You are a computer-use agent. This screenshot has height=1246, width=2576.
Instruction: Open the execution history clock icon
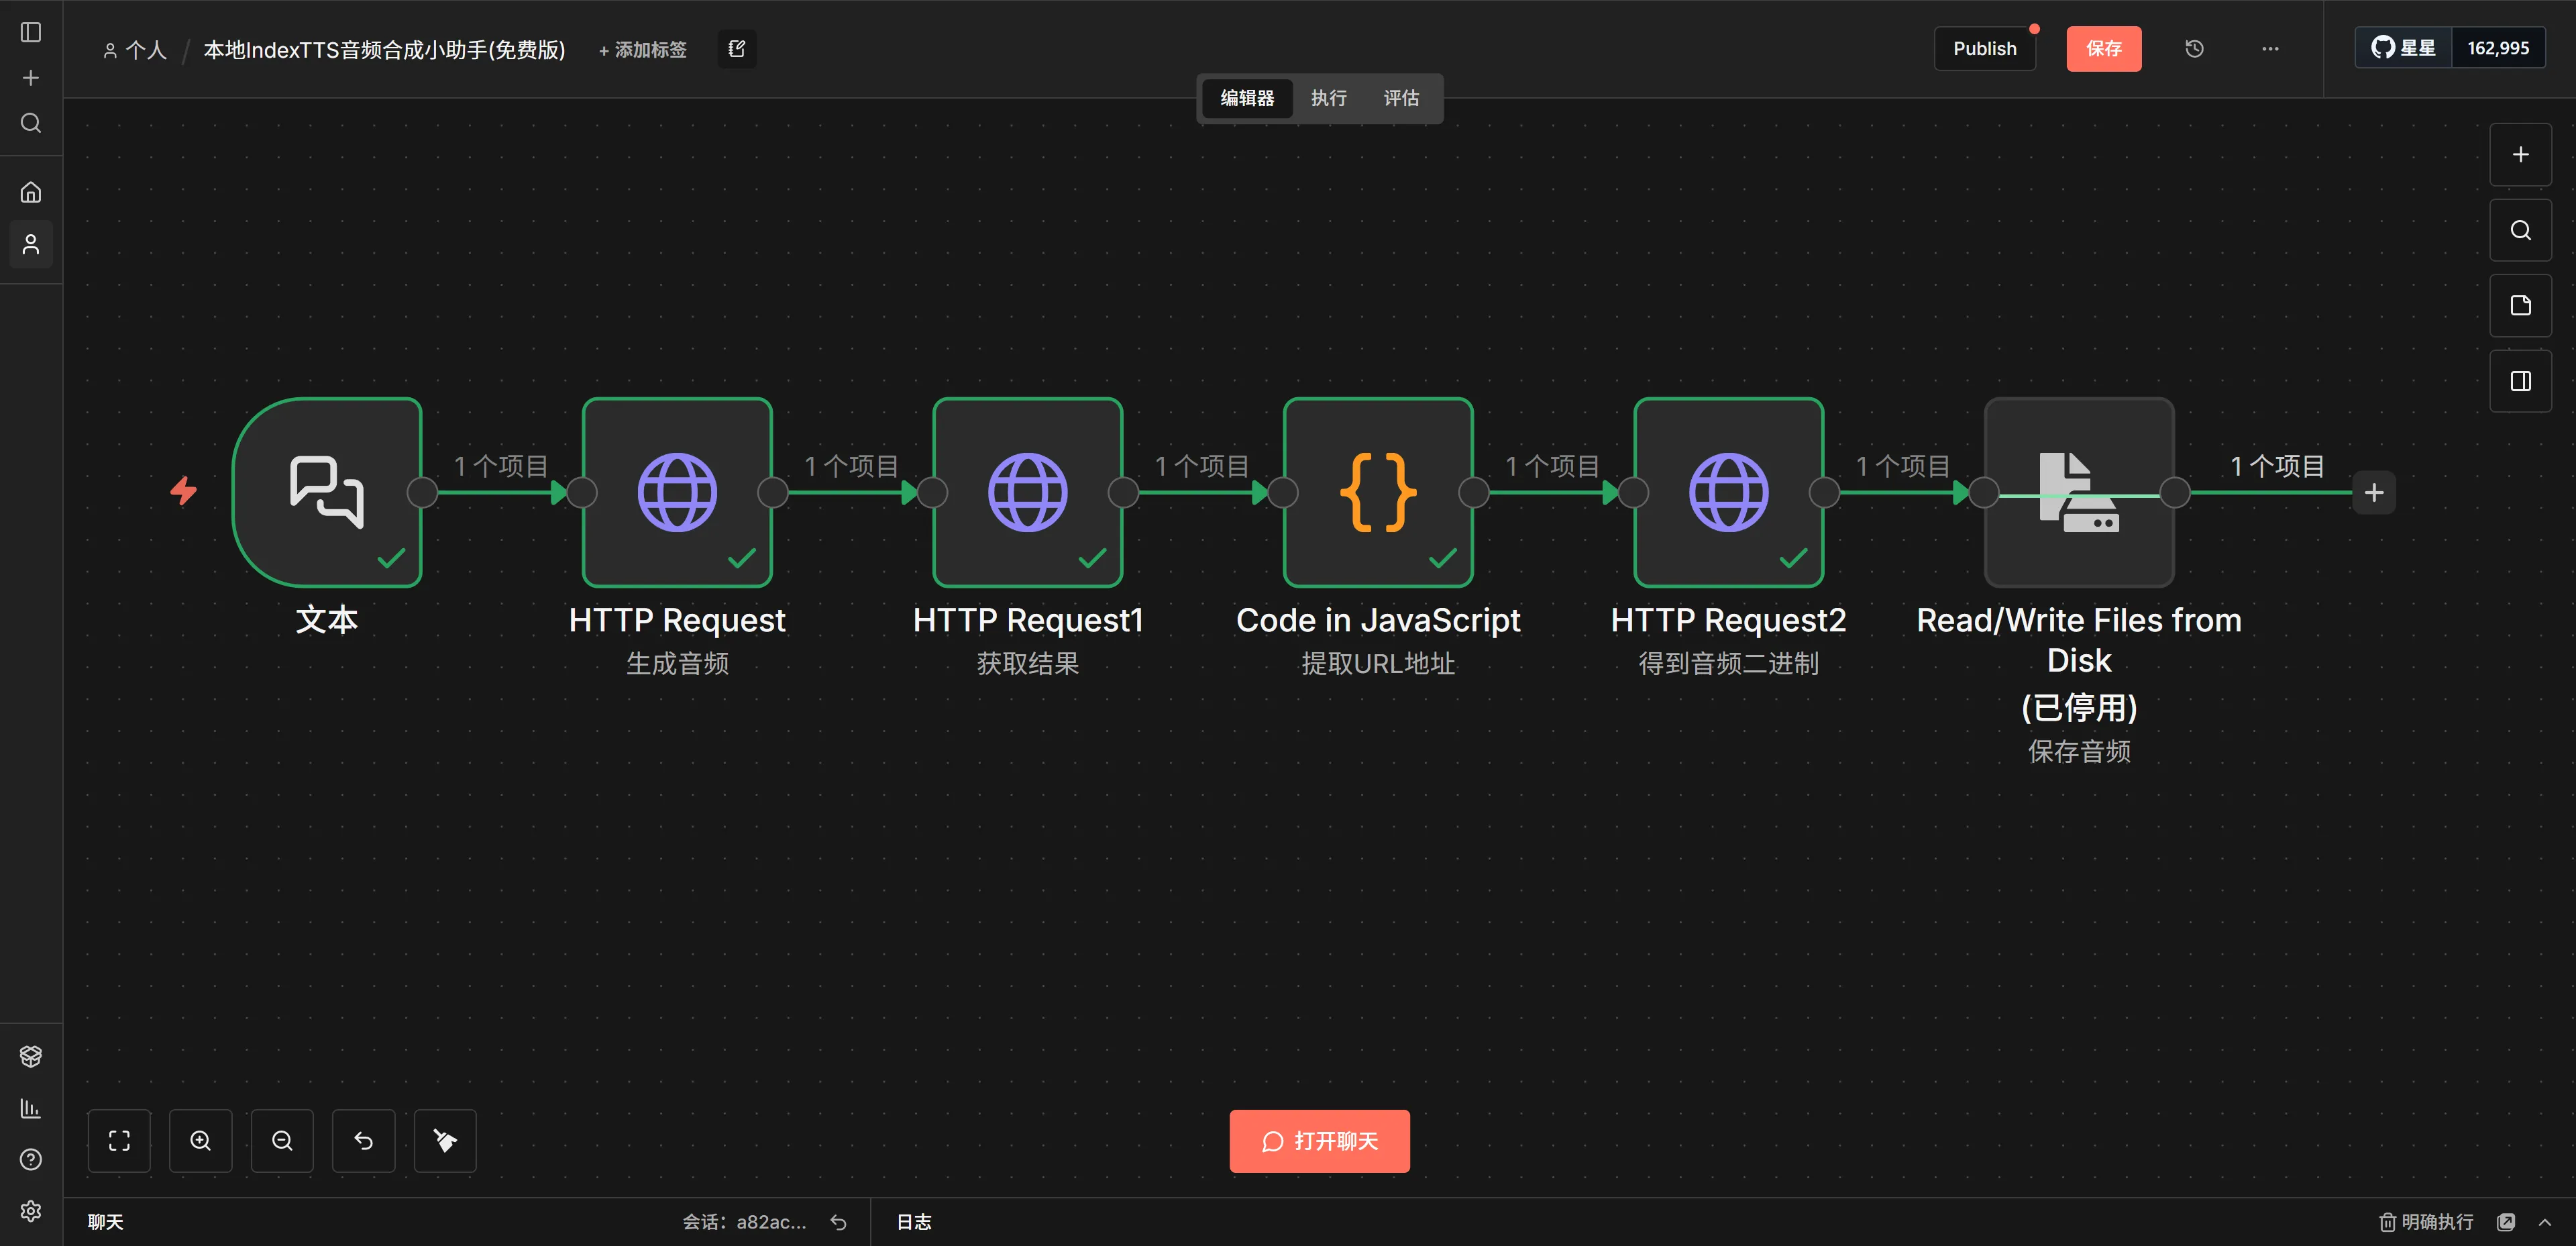tap(2194, 49)
